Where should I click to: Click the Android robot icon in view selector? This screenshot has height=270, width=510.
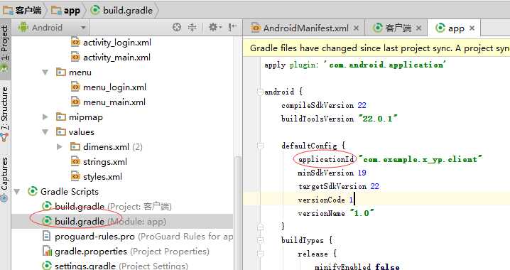point(23,27)
